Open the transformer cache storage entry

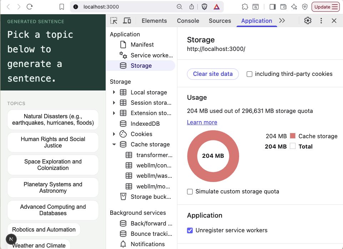click(x=149, y=155)
